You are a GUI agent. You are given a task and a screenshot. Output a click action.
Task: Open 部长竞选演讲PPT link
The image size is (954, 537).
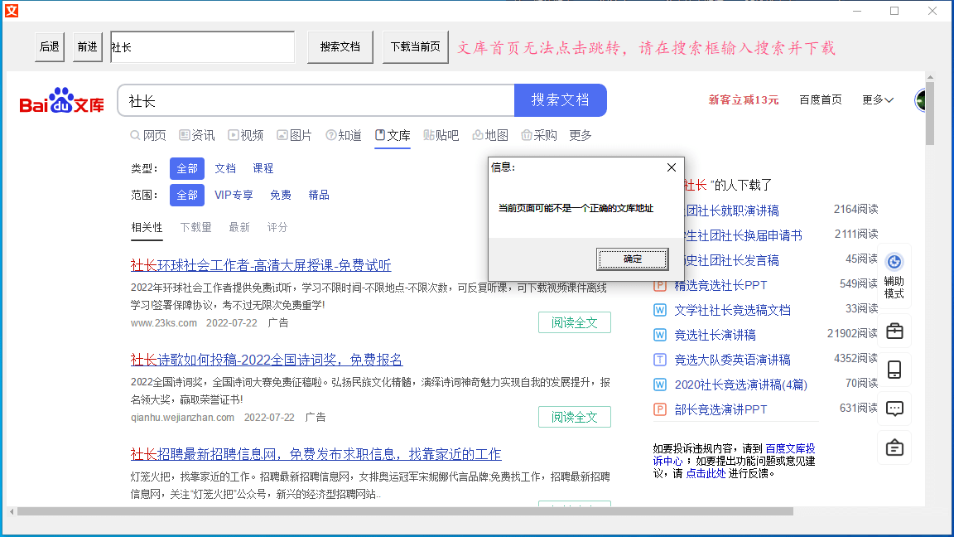click(721, 410)
